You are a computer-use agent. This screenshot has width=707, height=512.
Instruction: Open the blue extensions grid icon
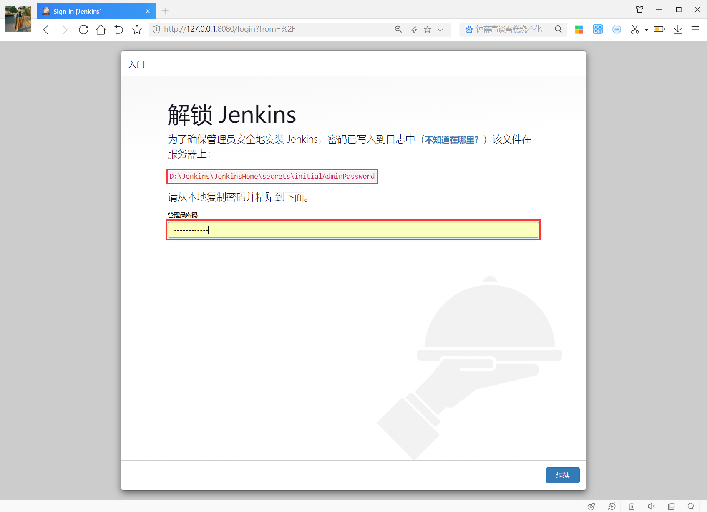tap(598, 29)
